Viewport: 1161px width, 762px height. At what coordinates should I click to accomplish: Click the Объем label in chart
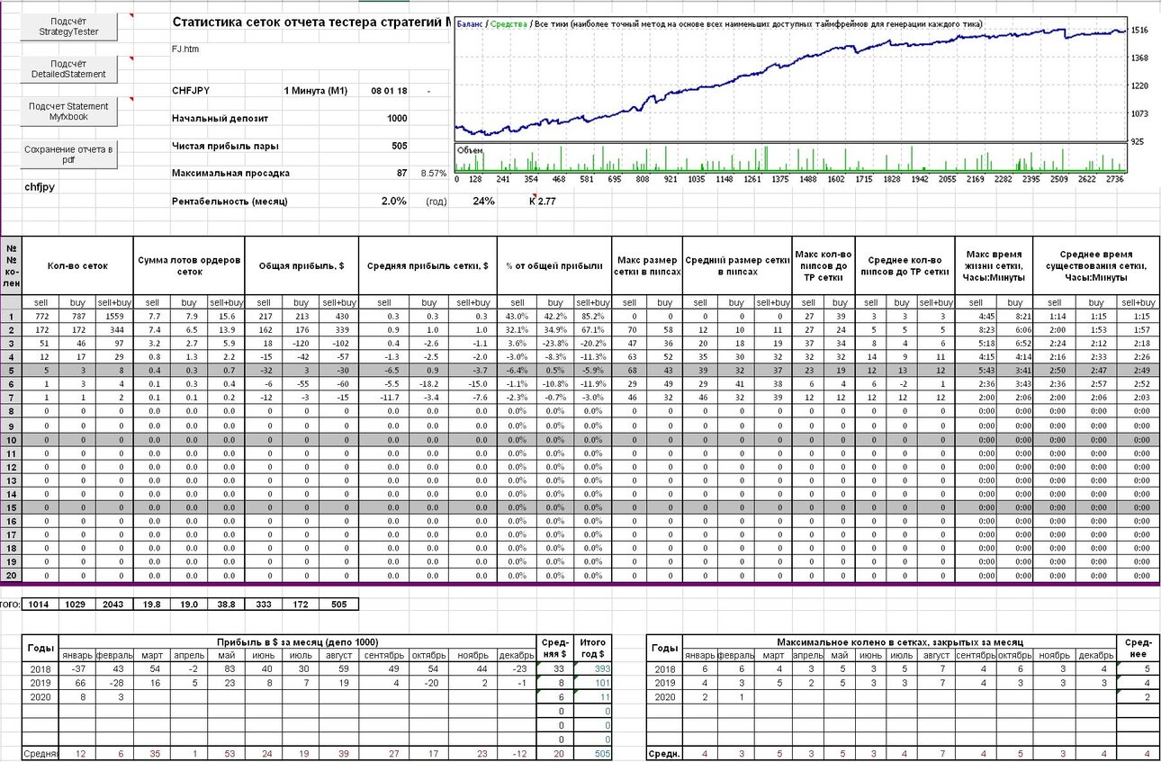[x=468, y=150]
